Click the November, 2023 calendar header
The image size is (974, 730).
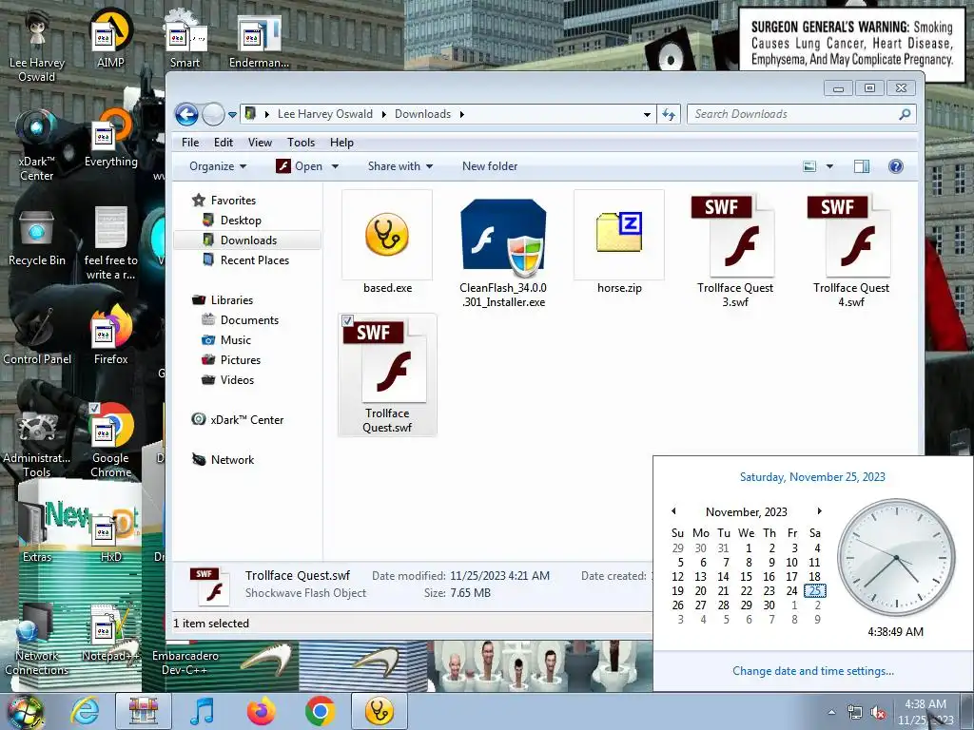(746, 512)
